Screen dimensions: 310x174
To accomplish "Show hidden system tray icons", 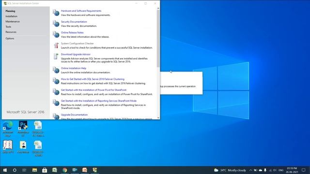I will coord(251,170).
